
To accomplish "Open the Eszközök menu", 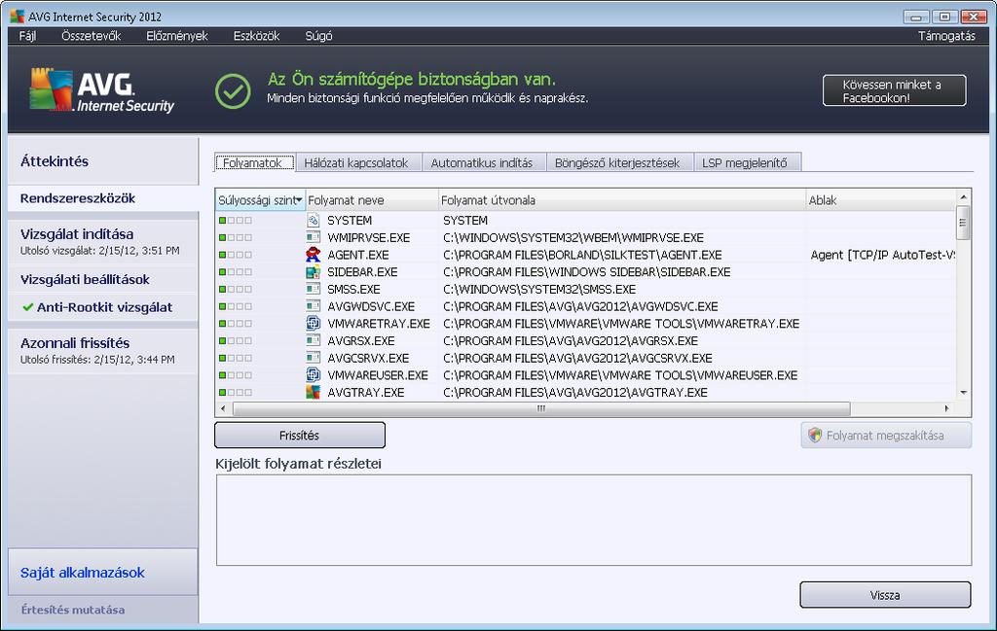I will point(256,36).
